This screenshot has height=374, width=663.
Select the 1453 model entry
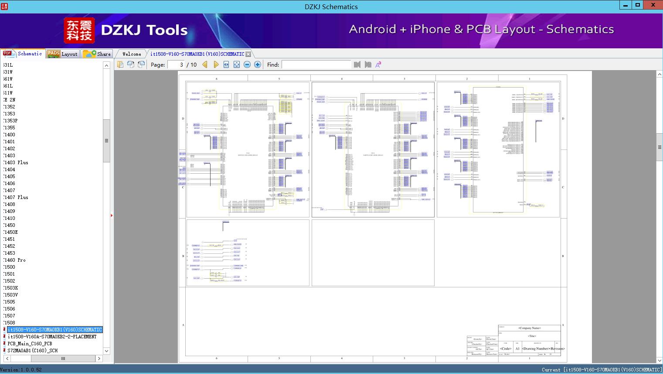(x=10, y=253)
